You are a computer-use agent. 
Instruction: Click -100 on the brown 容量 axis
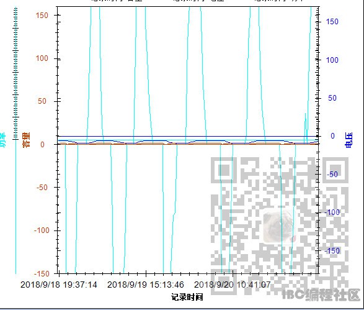coord(42,230)
